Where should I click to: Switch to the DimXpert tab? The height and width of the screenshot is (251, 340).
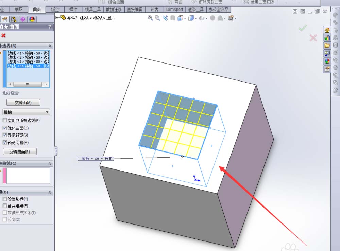[174, 10]
